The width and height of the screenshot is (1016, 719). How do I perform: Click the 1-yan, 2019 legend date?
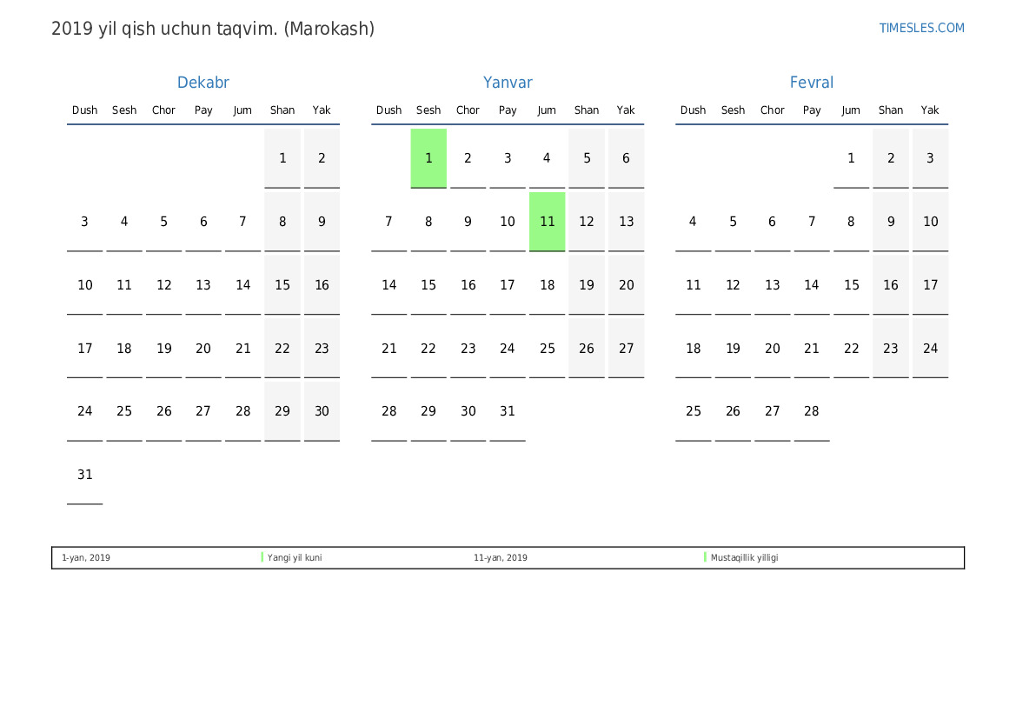pos(86,558)
